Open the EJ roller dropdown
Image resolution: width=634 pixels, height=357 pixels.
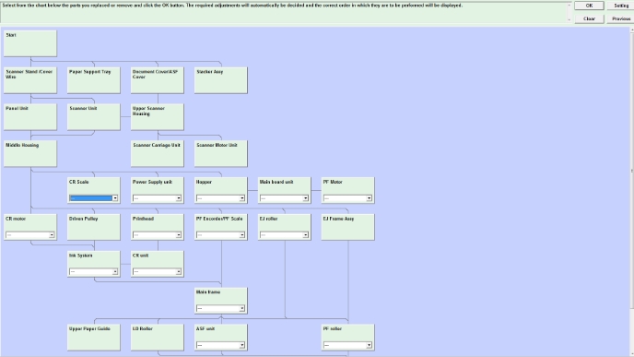284,234
